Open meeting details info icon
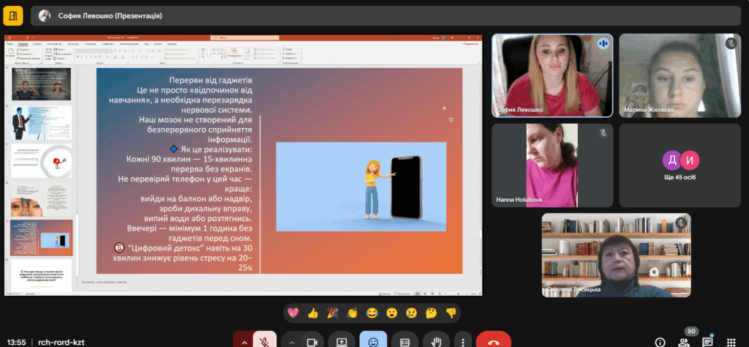 (660, 342)
